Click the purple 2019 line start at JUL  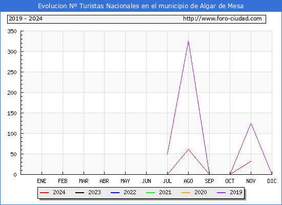coord(168,154)
